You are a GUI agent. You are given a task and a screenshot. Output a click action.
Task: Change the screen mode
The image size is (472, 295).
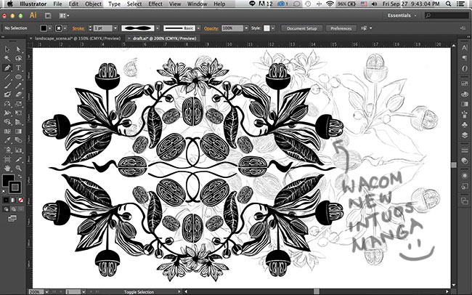12,219
